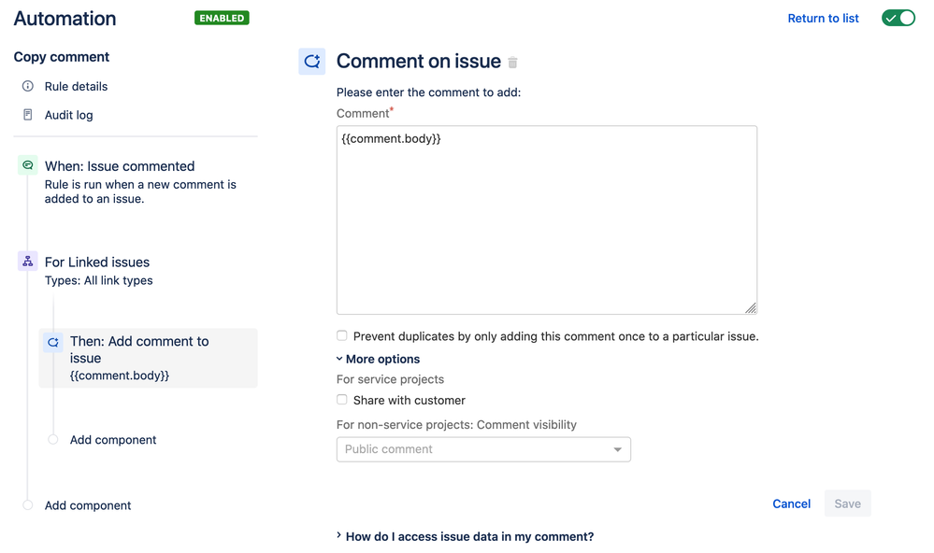Click the Add comment action icon in sidebar
The height and width of the screenshot is (553, 934).
pos(53,342)
